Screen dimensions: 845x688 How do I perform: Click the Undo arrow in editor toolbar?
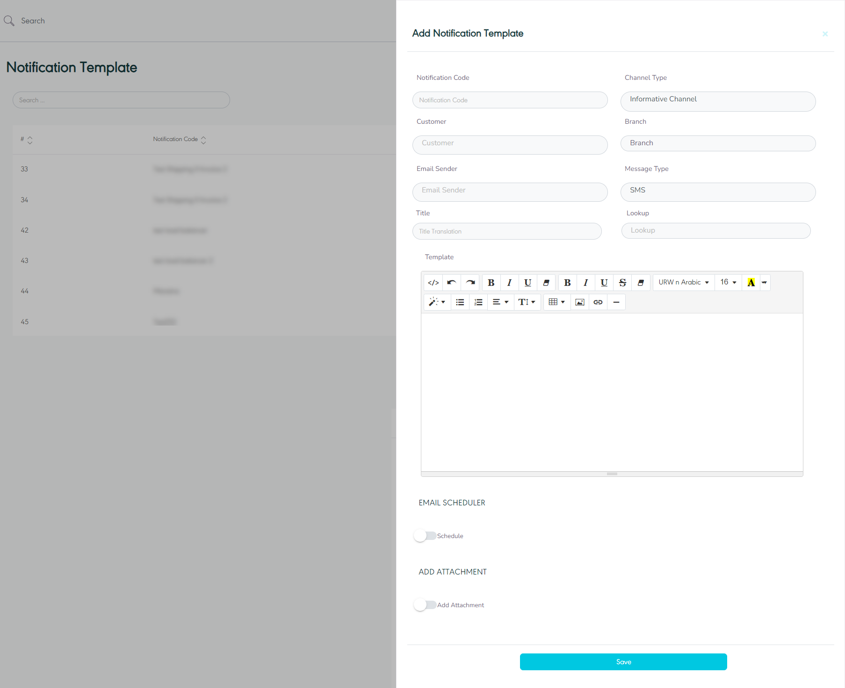point(451,283)
